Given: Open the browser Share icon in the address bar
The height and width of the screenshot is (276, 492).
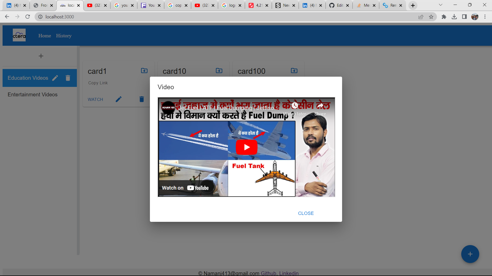Looking at the screenshot, I should (421, 17).
